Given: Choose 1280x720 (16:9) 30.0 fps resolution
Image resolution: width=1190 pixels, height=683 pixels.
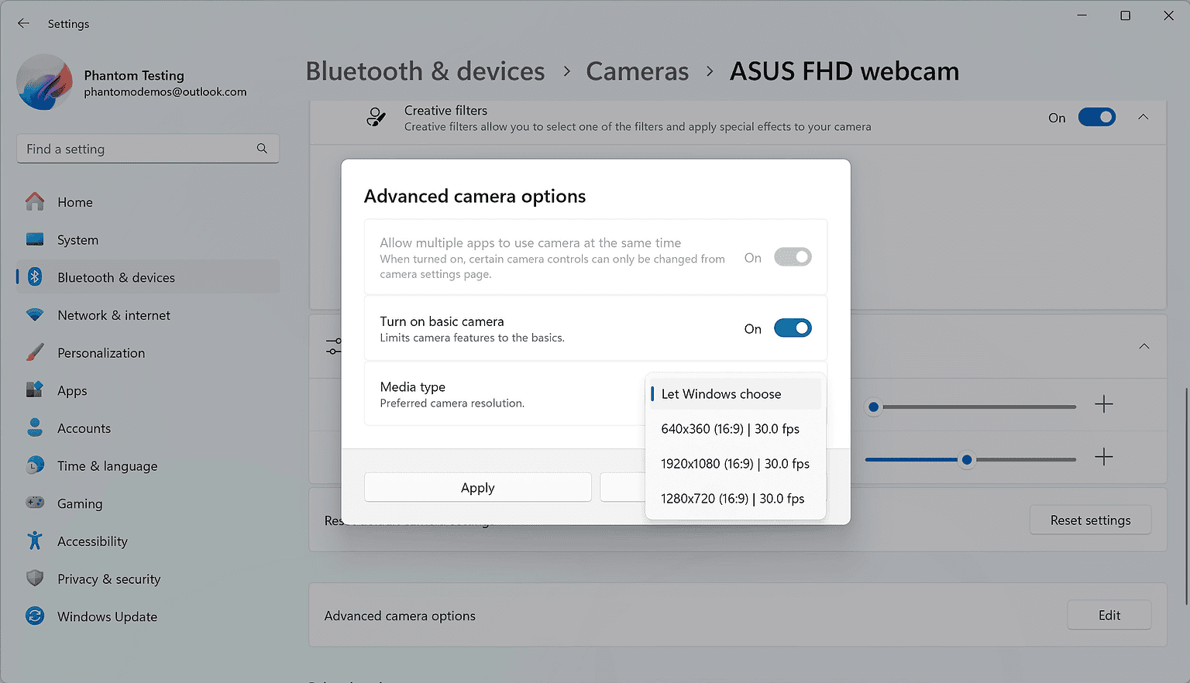Looking at the screenshot, I should [x=734, y=499].
